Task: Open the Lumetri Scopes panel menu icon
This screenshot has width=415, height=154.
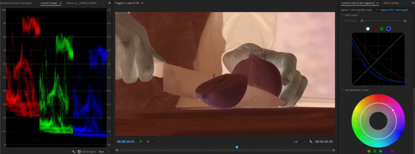Action: (x=61, y=3)
